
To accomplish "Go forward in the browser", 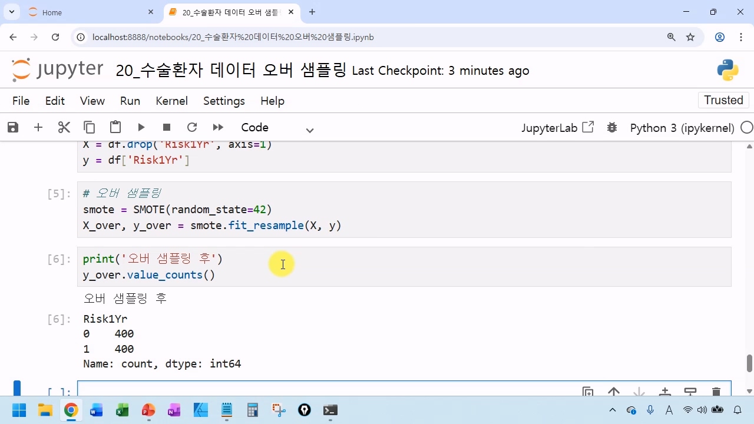I will point(34,37).
